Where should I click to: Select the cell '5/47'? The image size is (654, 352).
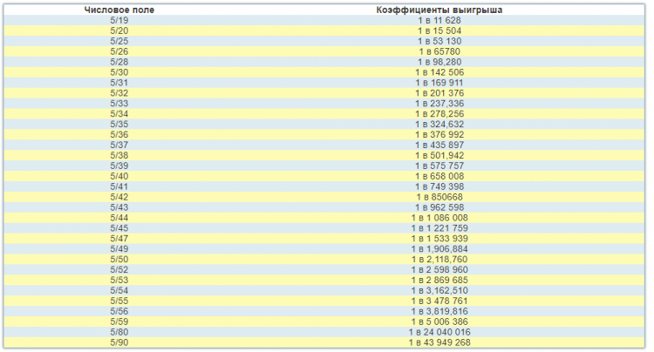(119, 239)
